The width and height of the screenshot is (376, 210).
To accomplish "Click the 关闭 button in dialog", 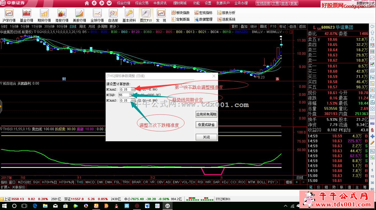I will [x=206, y=137].
